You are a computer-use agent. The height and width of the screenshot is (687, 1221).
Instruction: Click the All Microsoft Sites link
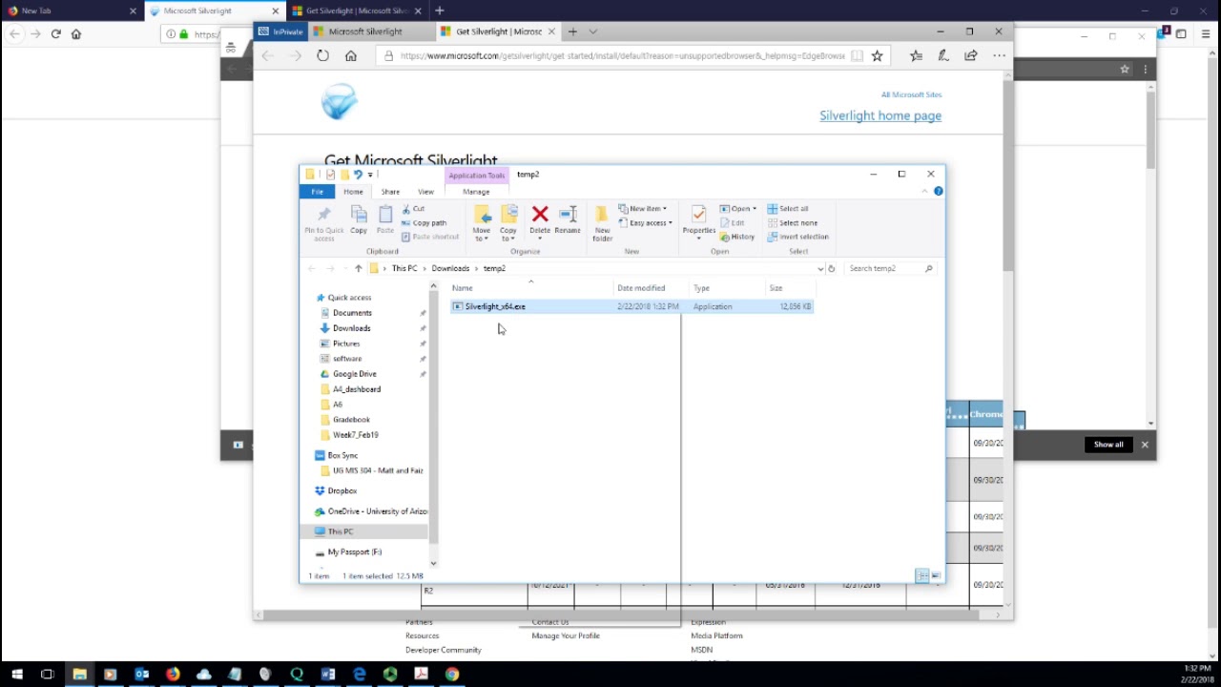click(x=911, y=94)
